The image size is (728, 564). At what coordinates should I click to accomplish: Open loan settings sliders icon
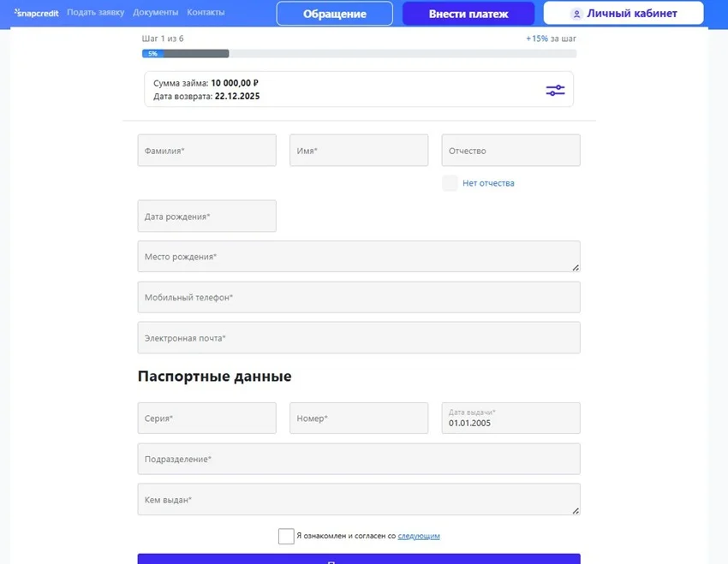[x=555, y=90]
